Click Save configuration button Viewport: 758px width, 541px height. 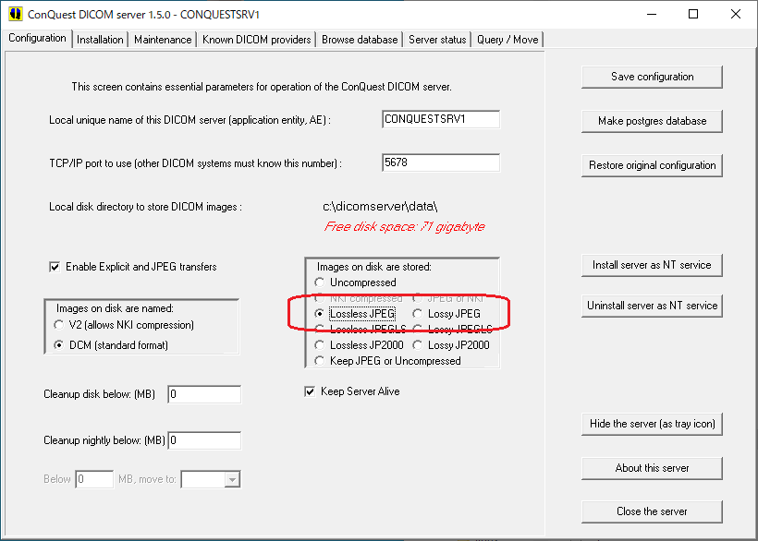tap(652, 77)
